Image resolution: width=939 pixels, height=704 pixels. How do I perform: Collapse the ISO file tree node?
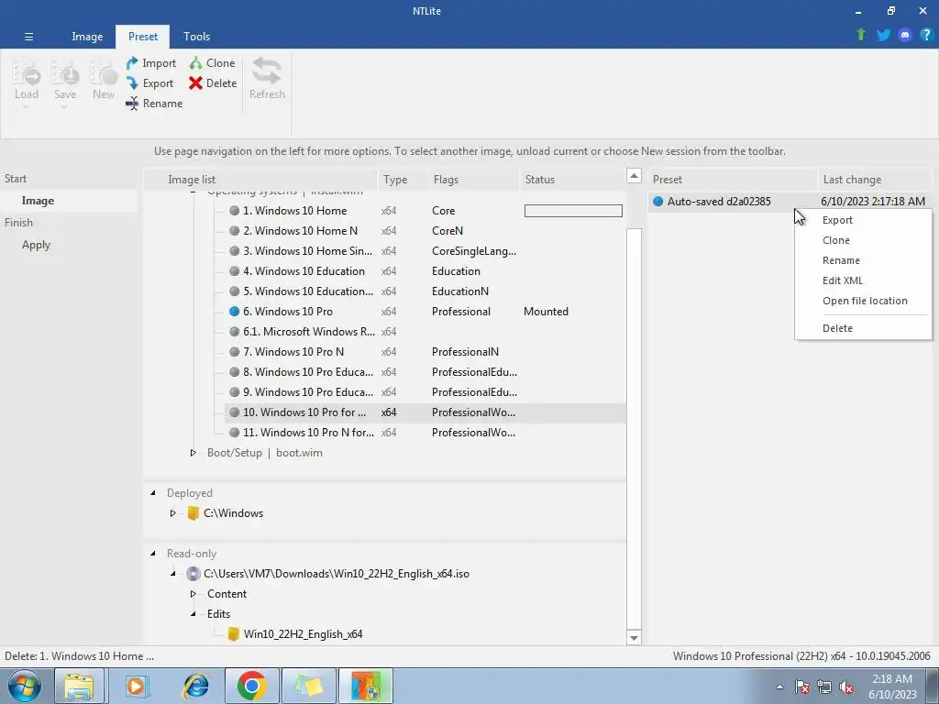[x=172, y=574]
